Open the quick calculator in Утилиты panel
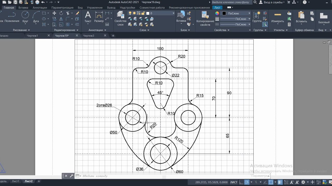The height and width of the screenshot is (186, 332). point(289,25)
